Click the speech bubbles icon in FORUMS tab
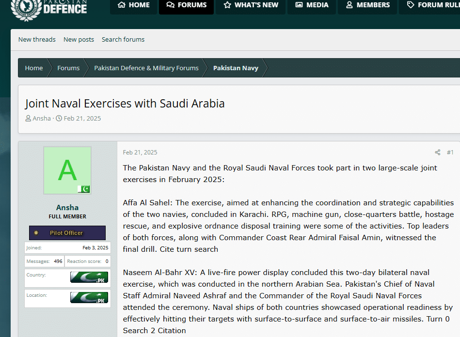460x337 pixels. (171, 5)
